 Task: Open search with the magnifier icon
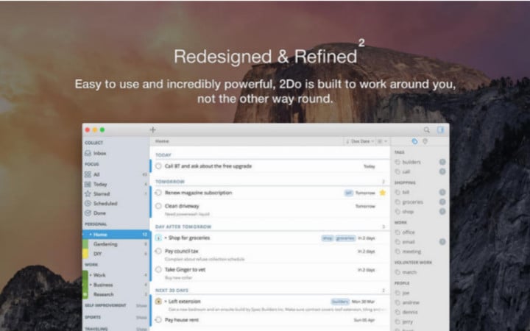click(426, 129)
